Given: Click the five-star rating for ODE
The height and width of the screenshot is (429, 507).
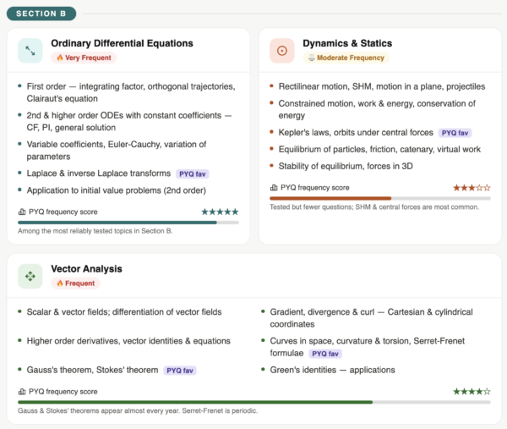Looking at the screenshot, I should click(x=220, y=212).
